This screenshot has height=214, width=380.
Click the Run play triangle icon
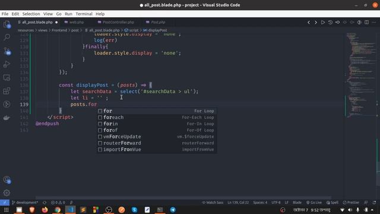point(323,23)
